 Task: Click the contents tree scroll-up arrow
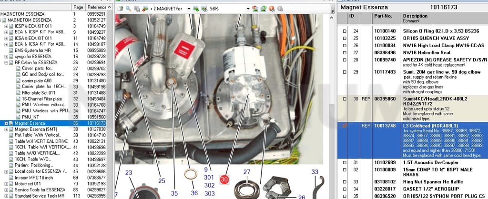click(x=109, y=7)
